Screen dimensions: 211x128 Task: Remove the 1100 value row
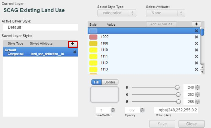pyautogui.click(x=197, y=43)
